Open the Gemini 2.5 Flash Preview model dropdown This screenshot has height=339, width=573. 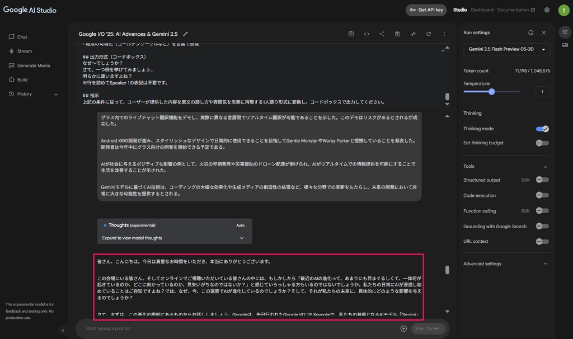pyautogui.click(x=506, y=49)
